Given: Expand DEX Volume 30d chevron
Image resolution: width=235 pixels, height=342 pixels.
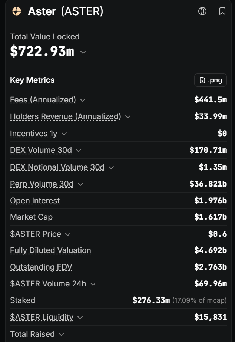Looking at the screenshot, I should pos(79,151).
